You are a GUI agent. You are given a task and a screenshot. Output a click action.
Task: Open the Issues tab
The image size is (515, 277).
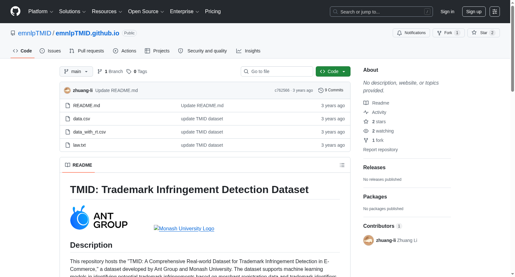click(x=50, y=51)
